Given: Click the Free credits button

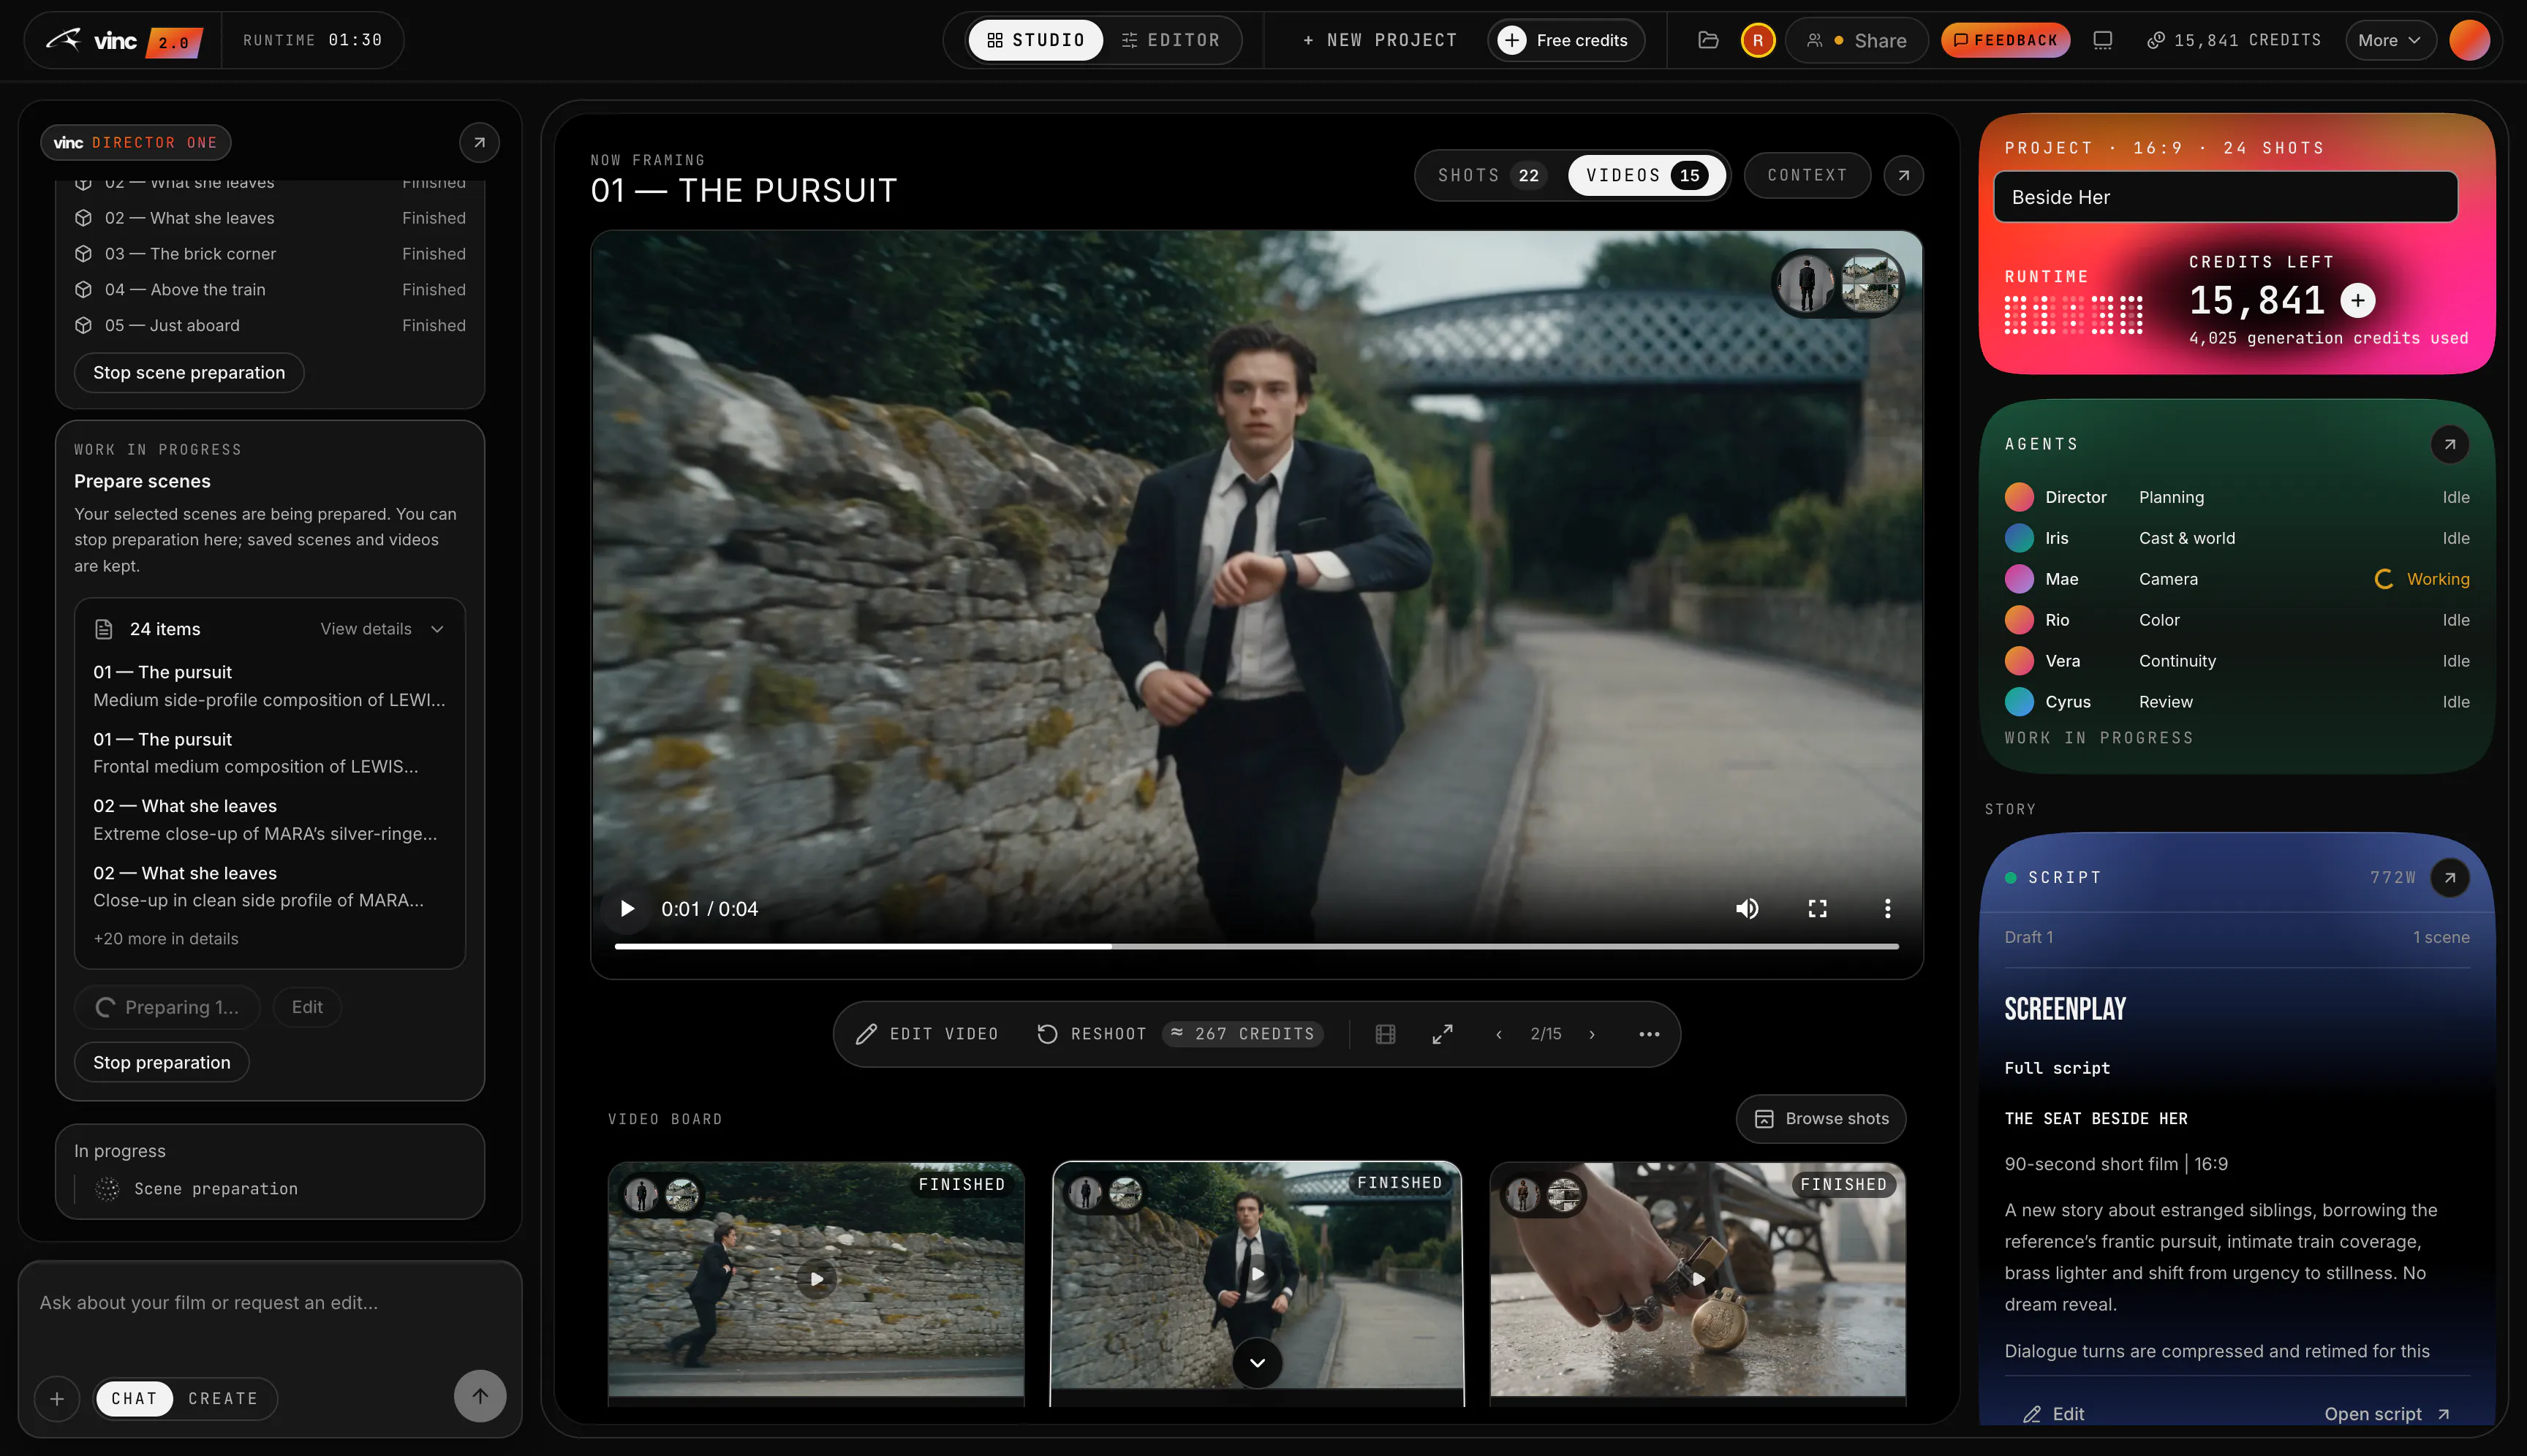Looking at the screenshot, I should coord(1565,40).
